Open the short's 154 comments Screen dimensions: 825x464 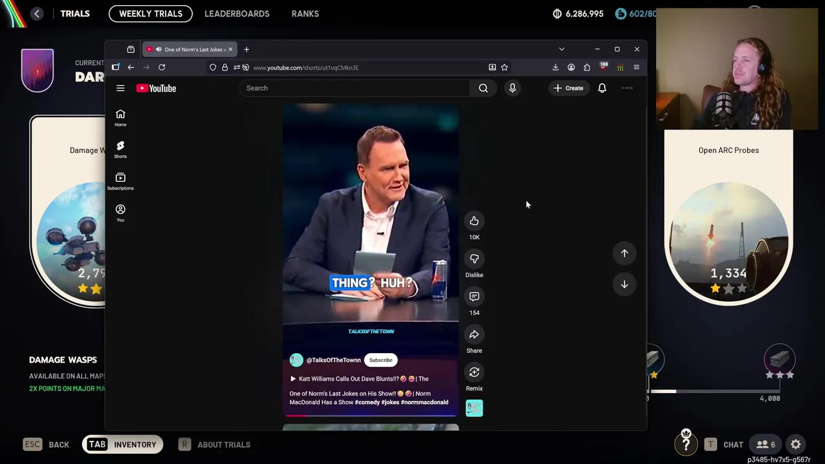[x=474, y=296]
